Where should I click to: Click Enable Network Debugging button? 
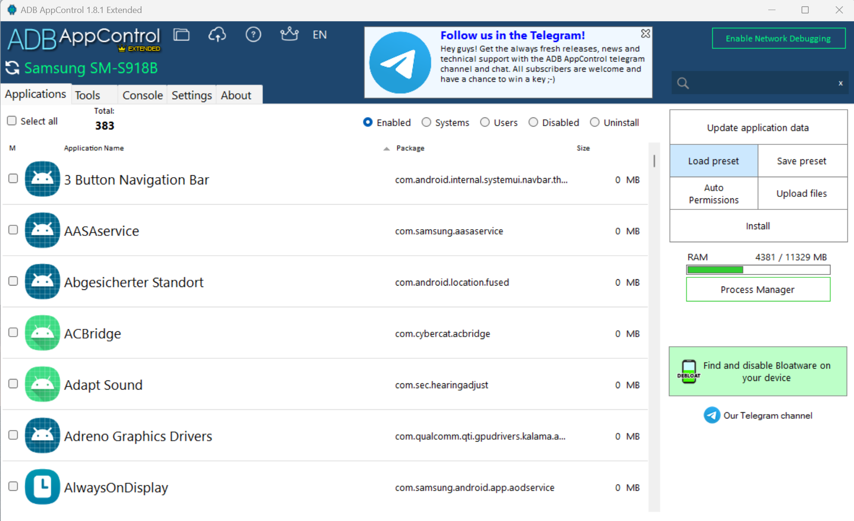778,39
